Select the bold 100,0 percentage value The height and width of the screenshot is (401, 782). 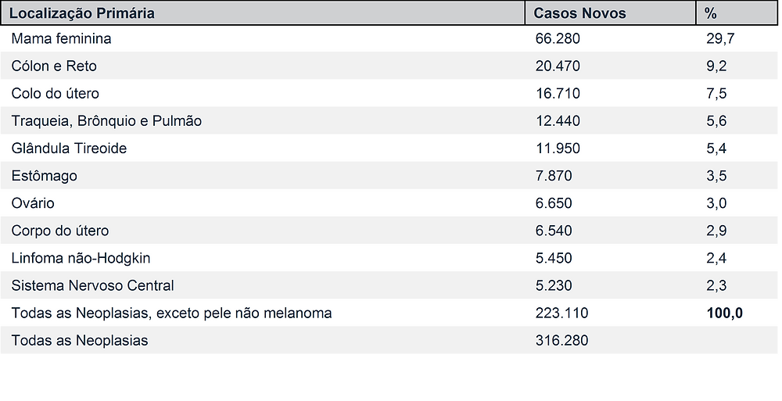coord(725,313)
